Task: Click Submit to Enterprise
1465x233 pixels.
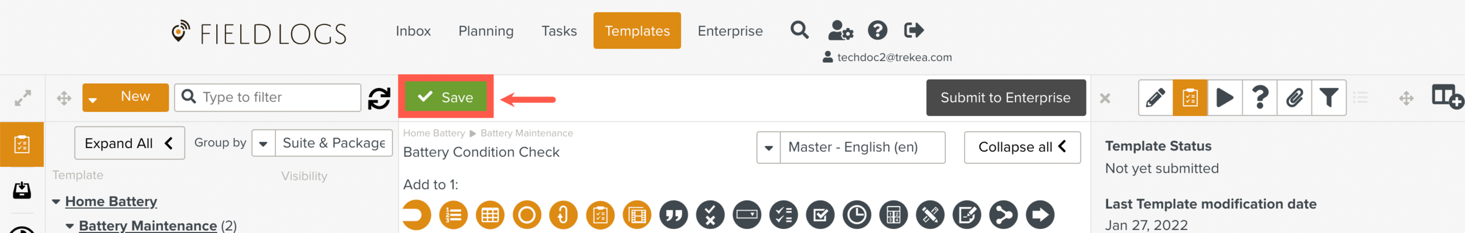Action: tap(1006, 98)
